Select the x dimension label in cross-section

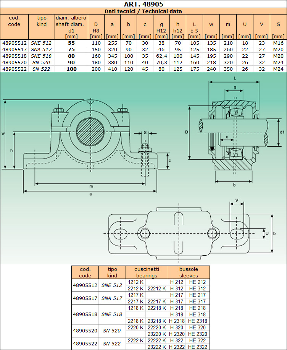coord(227,136)
